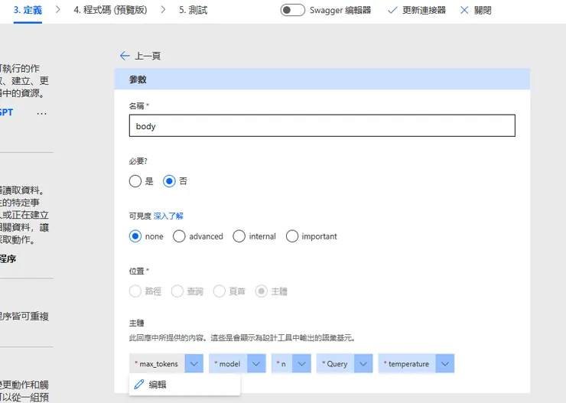Set visibility to important
Screen dimensions: 566x403
[292, 236]
